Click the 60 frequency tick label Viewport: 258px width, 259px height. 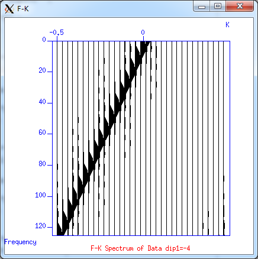click(x=43, y=132)
